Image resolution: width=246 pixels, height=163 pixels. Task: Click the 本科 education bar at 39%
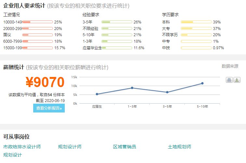point(196,22)
